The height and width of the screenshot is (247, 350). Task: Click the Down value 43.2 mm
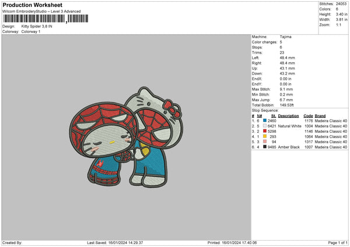point(287,73)
